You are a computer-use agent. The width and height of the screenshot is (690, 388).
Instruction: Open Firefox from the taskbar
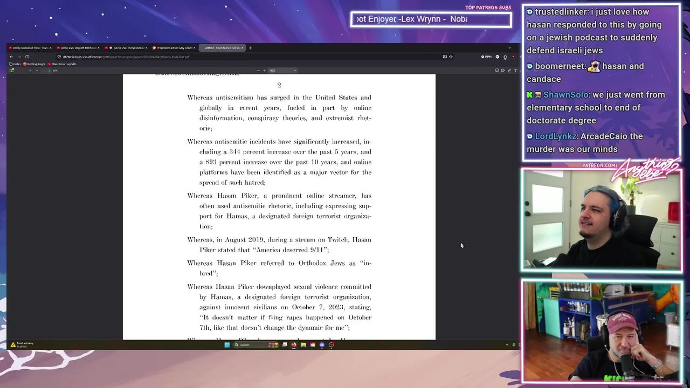pos(294,345)
